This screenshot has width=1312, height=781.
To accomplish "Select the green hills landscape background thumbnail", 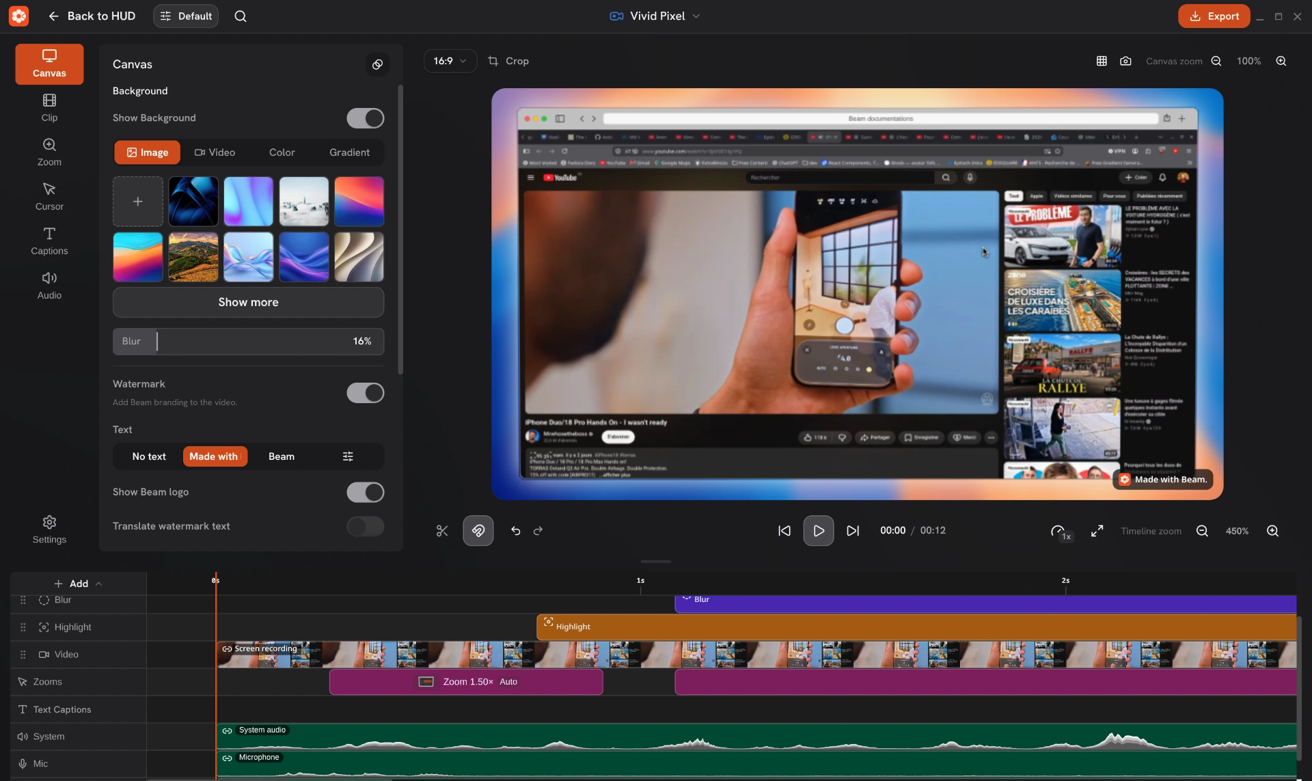I will tap(193, 257).
